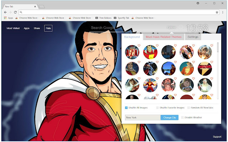
Task: Open the Settings tab
Action: pos(193,37)
